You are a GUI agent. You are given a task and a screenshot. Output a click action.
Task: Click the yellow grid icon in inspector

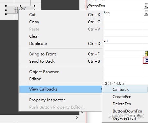coord(146,54)
